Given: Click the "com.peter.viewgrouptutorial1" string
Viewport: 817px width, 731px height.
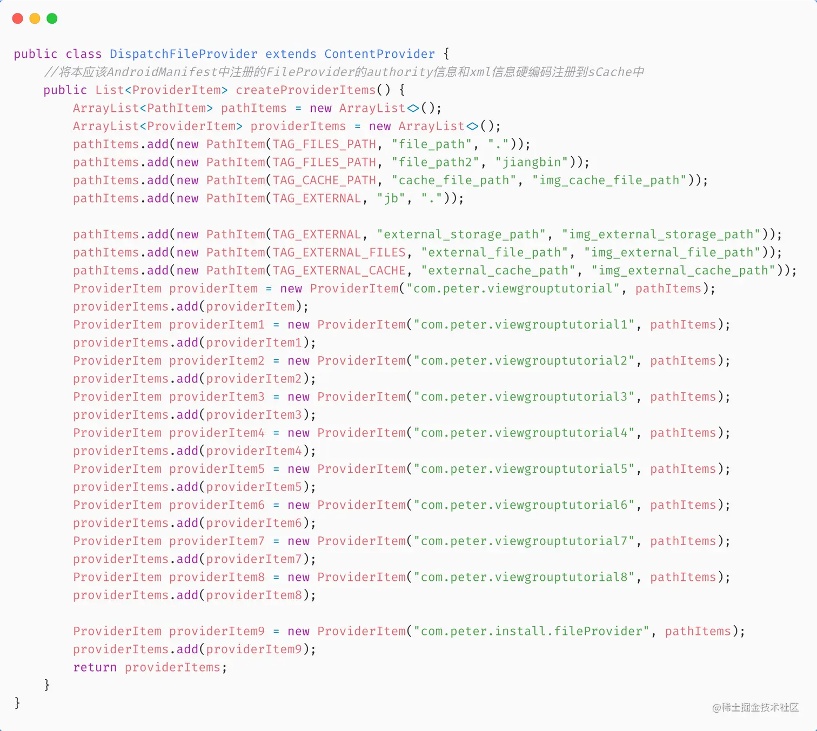Looking at the screenshot, I should (x=524, y=325).
